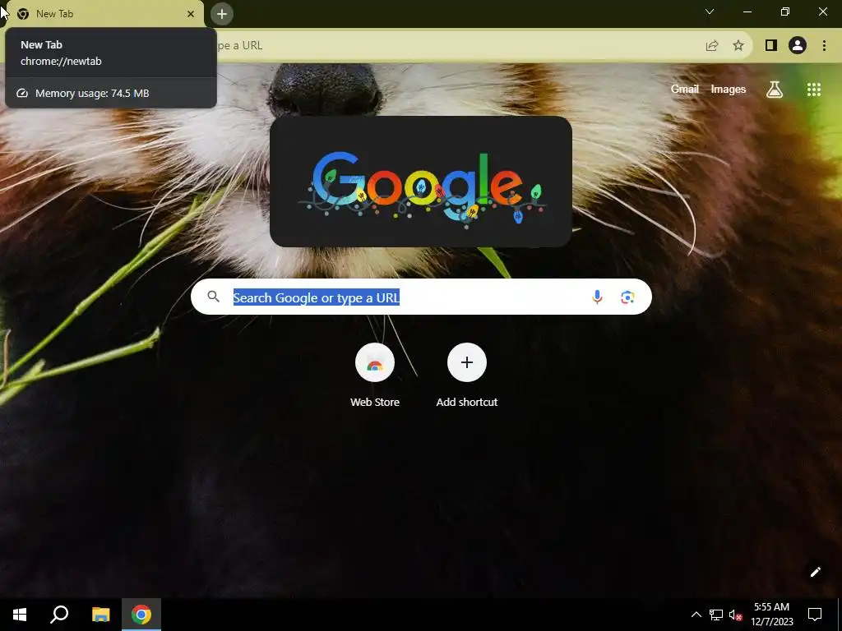Open the network status tray icon
The image size is (842, 631).
point(716,615)
